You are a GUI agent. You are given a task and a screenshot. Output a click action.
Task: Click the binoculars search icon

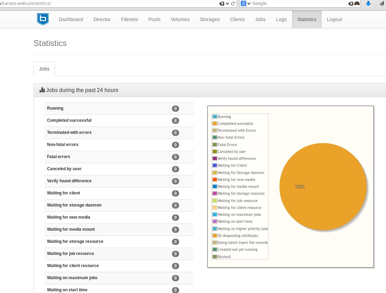click(357, 3)
